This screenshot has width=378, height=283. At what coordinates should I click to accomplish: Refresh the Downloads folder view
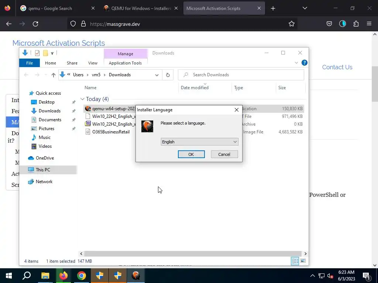click(x=168, y=75)
